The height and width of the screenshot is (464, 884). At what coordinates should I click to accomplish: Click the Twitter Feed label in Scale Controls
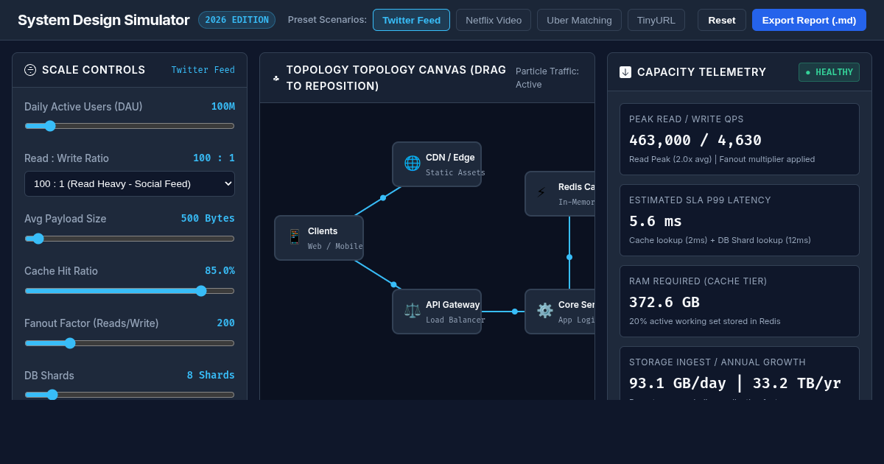tap(203, 70)
